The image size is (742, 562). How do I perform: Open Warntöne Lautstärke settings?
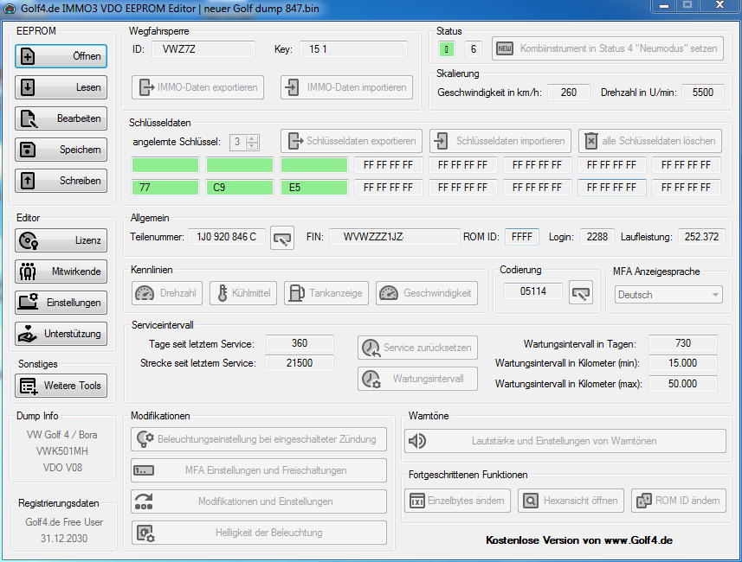point(565,441)
